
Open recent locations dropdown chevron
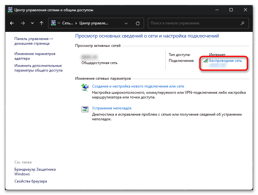[33, 23]
